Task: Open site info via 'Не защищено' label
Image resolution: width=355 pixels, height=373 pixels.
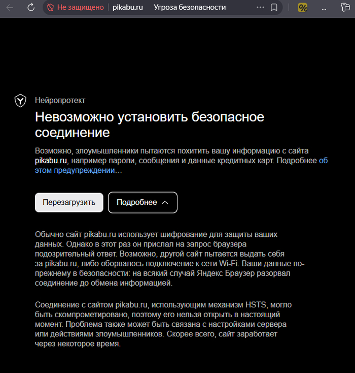Action: 80,8
